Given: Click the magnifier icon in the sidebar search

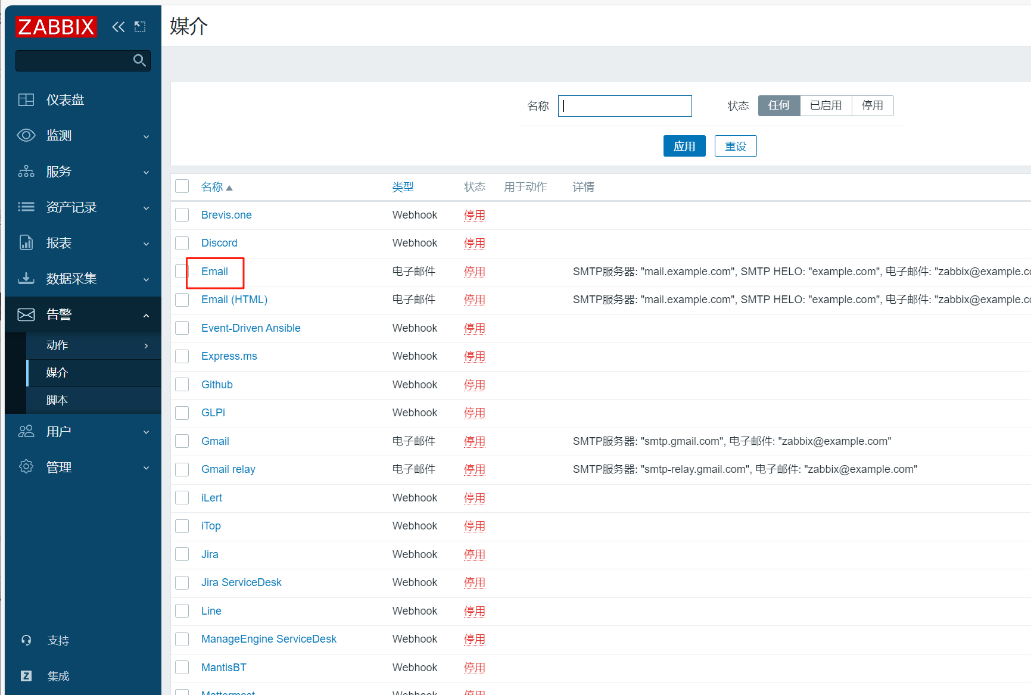Looking at the screenshot, I should click(139, 60).
